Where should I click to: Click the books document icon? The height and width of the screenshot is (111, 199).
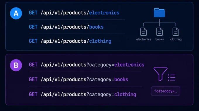(159, 32)
